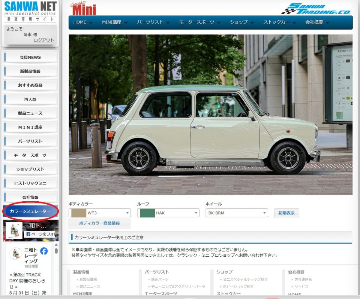Viewport: 360px width, 299px height.
Task: Click the Facebook icon in the feed
Action: coord(44,251)
